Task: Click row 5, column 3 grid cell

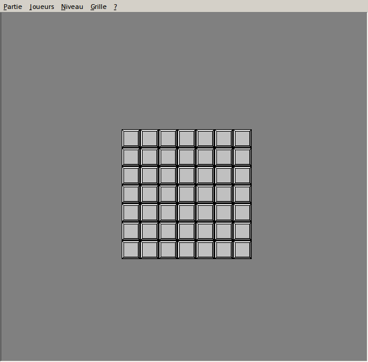Action: [168, 213]
